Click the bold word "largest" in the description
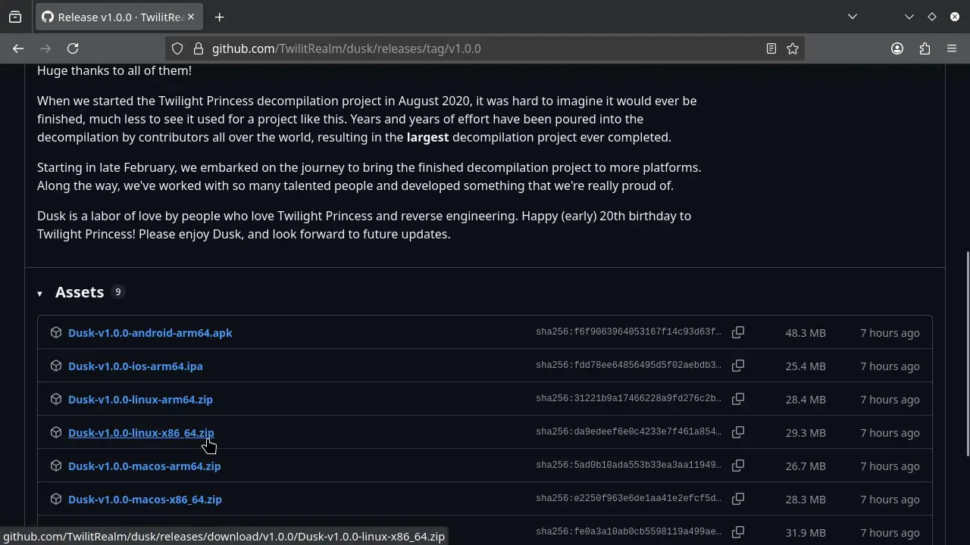 [x=427, y=137]
